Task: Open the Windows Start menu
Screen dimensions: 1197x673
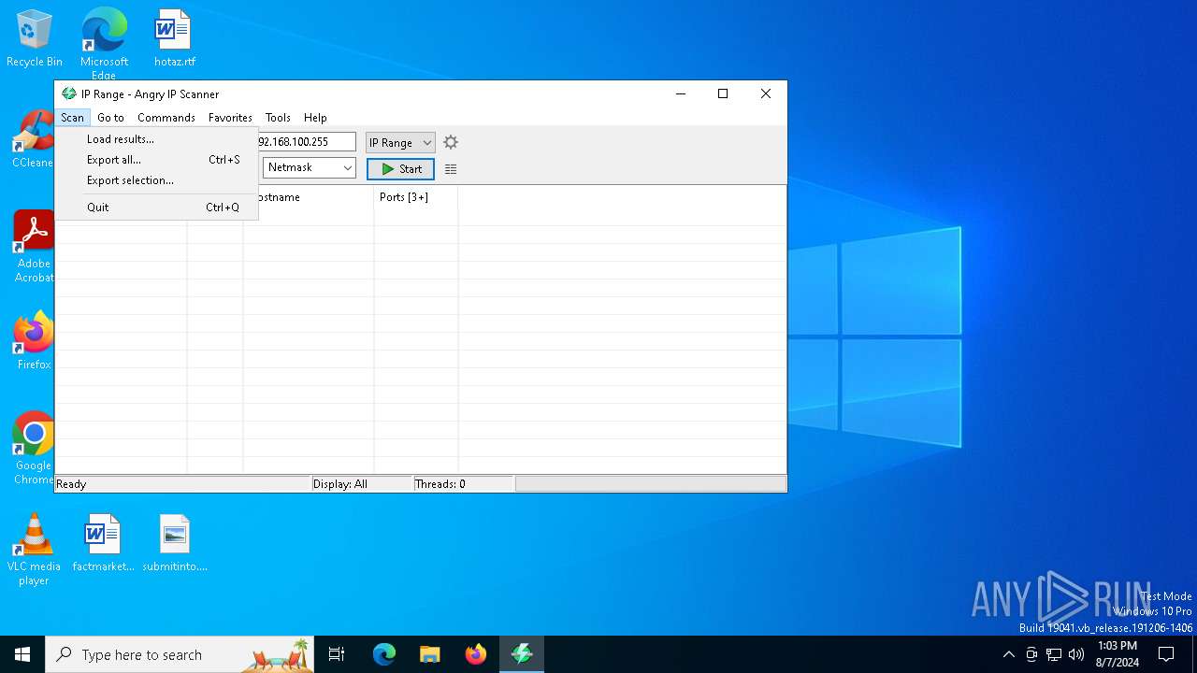Action: point(22,654)
